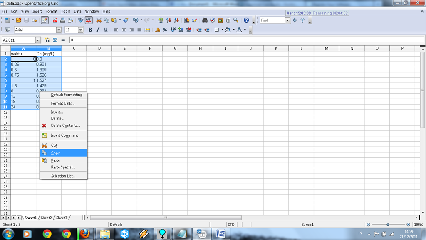Open the Arial font name dropdown
Viewport: 426px width, 240px height.
click(59, 30)
